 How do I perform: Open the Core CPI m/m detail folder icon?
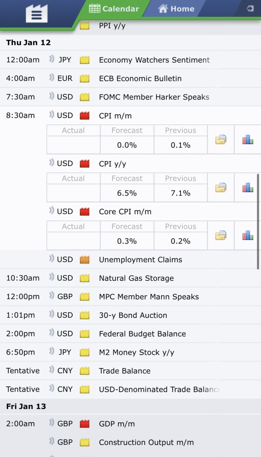[x=221, y=236]
